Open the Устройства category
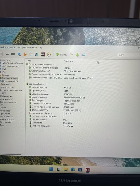The width and height of the screenshot is (140, 186). (x=5, y=111)
